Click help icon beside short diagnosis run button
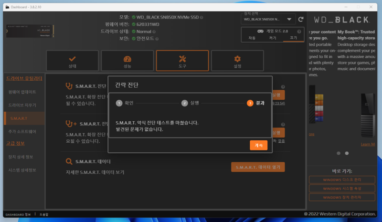 pyautogui.click(x=283, y=87)
